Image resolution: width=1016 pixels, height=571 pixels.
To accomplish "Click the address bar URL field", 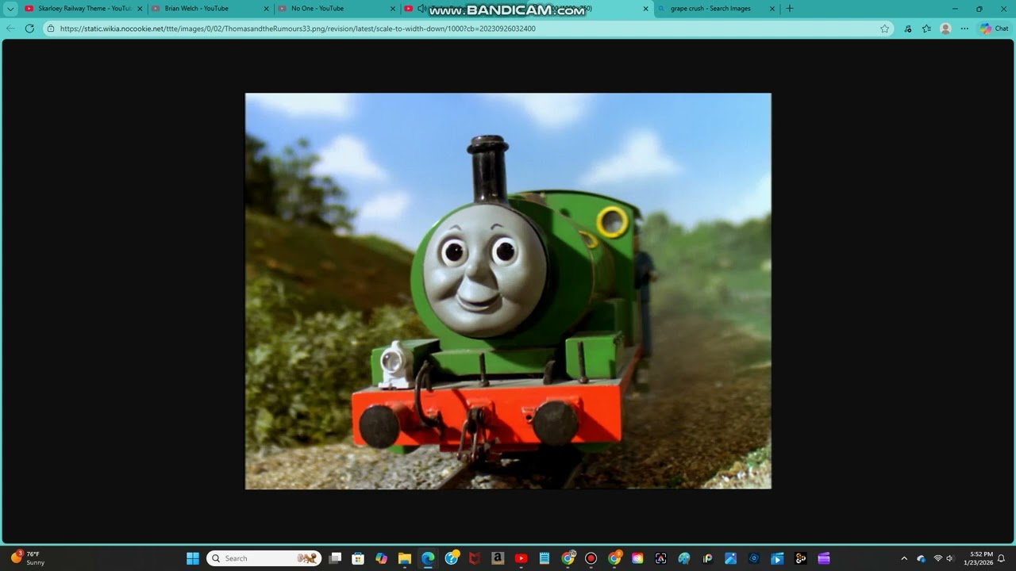I will (468, 29).
